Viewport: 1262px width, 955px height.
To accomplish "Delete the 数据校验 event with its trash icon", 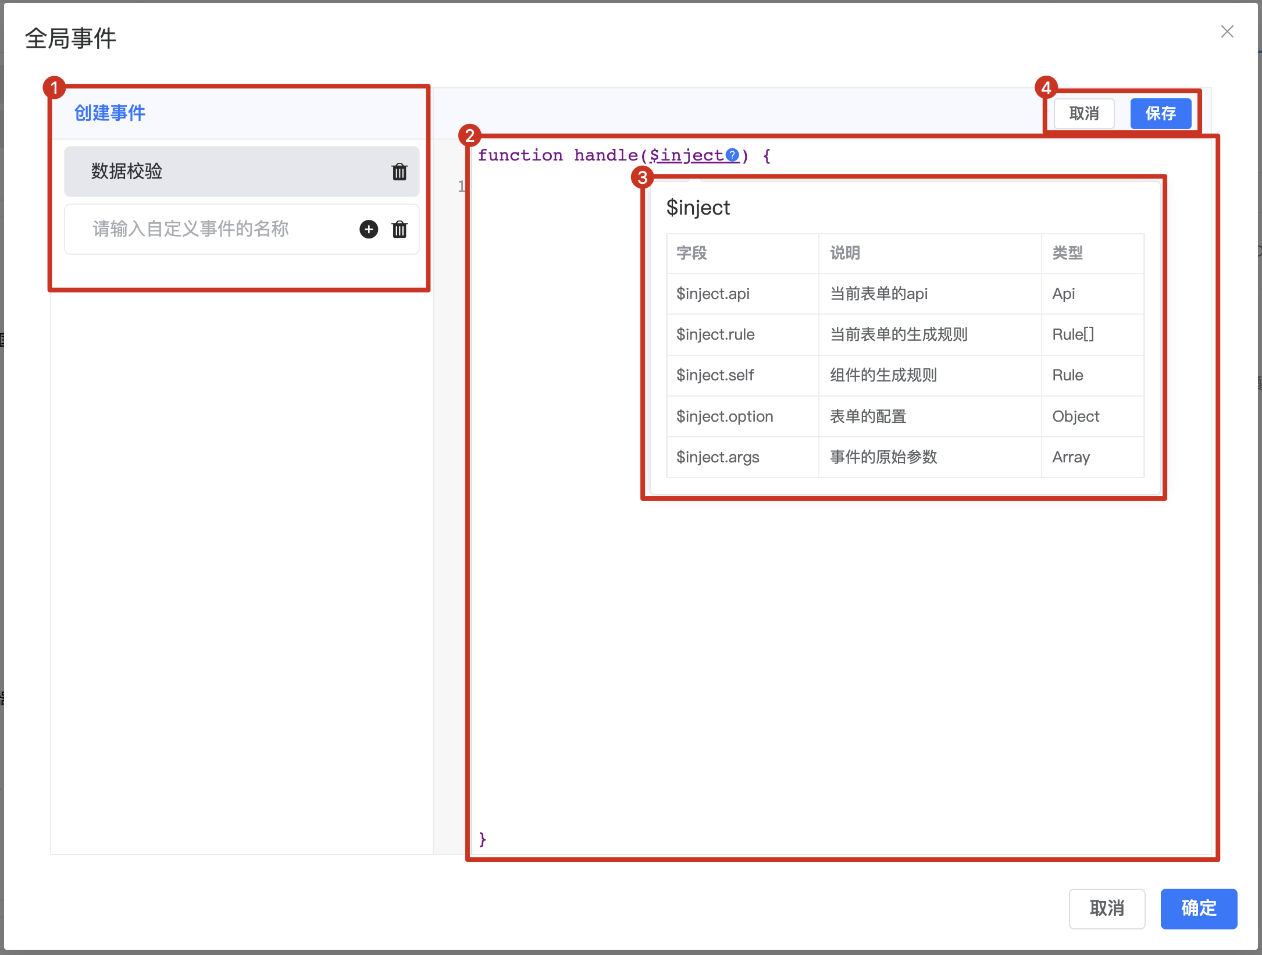I will 400,172.
